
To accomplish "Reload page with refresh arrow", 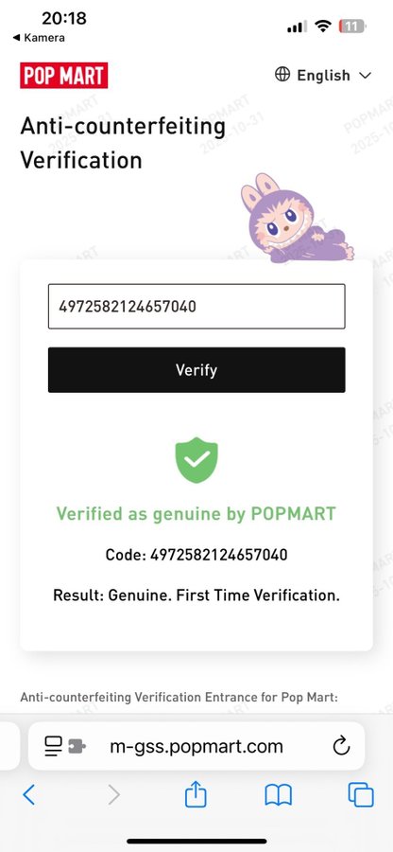I will click(x=341, y=746).
